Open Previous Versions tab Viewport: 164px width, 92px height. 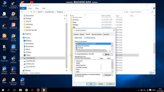[97, 34]
